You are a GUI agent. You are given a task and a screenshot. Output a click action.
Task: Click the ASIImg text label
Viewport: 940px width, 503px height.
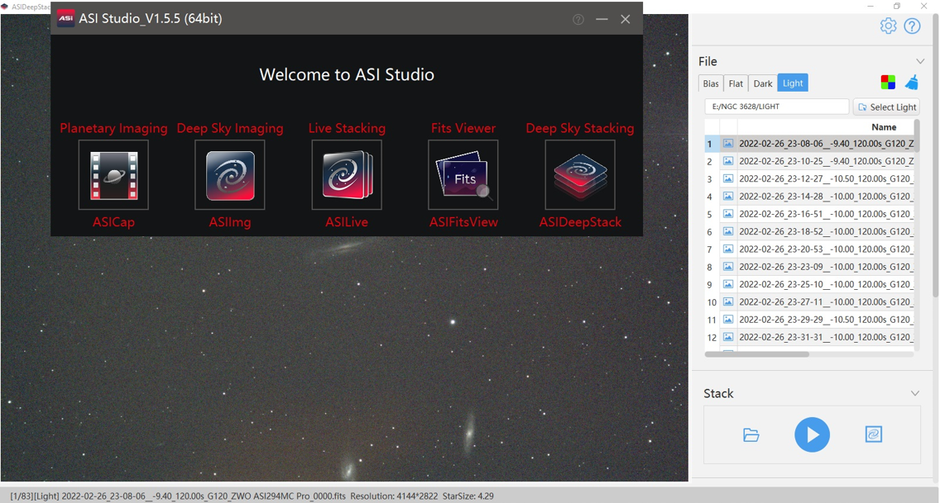click(x=229, y=222)
